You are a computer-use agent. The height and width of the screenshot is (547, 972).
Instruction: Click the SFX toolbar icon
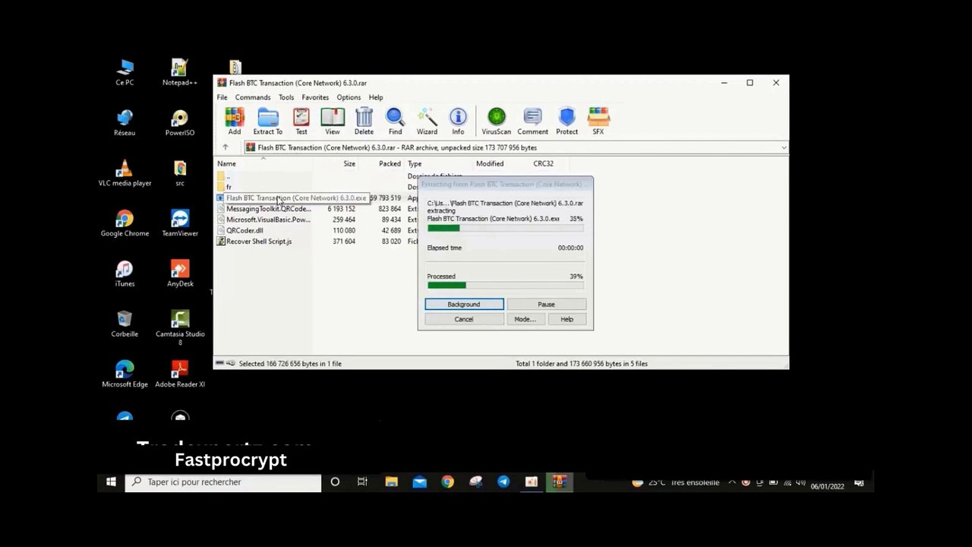coord(598,121)
